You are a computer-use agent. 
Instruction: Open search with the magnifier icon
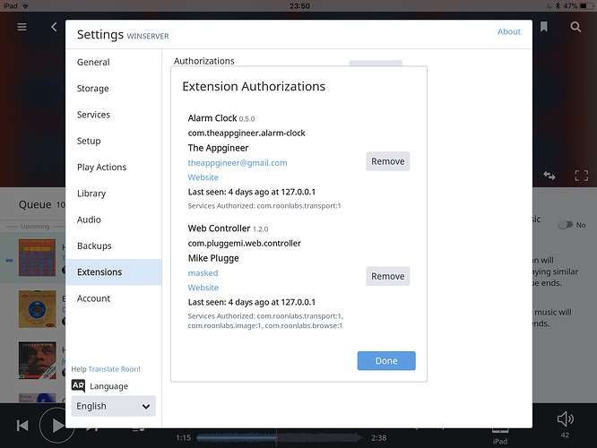pyautogui.click(x=575, y=27)
